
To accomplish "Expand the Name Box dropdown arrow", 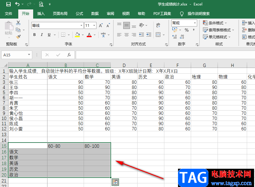I will (x=29, y=55).
